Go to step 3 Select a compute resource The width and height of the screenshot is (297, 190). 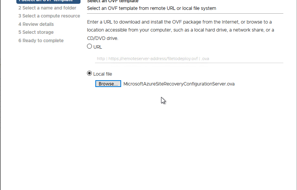[49, 16]
